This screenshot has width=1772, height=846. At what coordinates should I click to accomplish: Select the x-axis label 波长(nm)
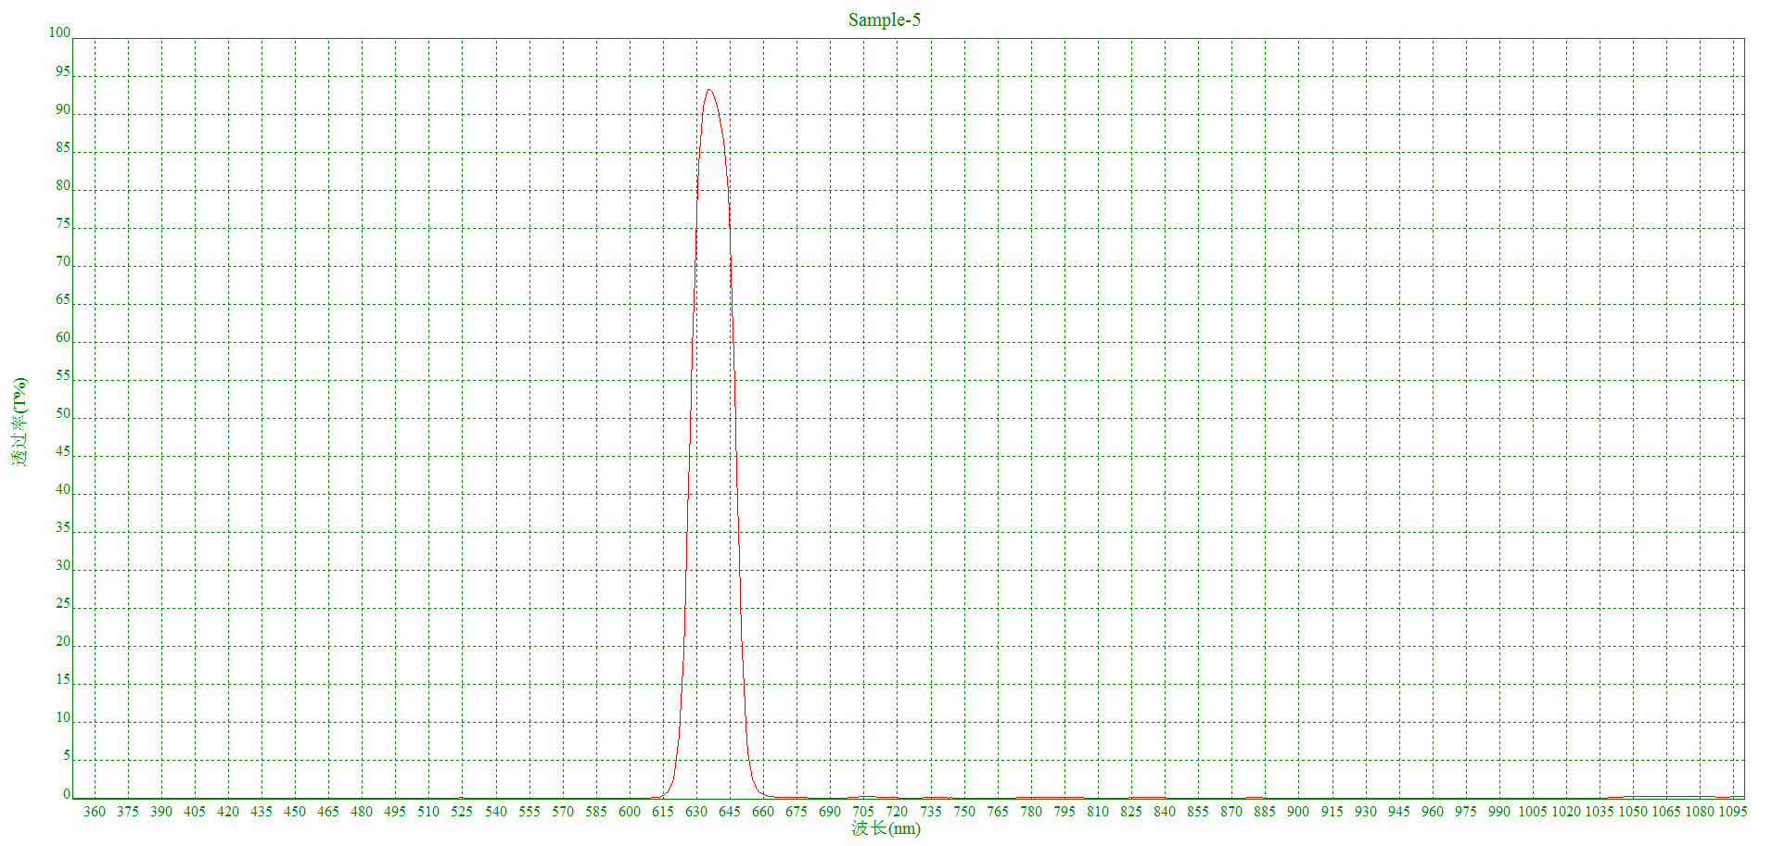886,828
